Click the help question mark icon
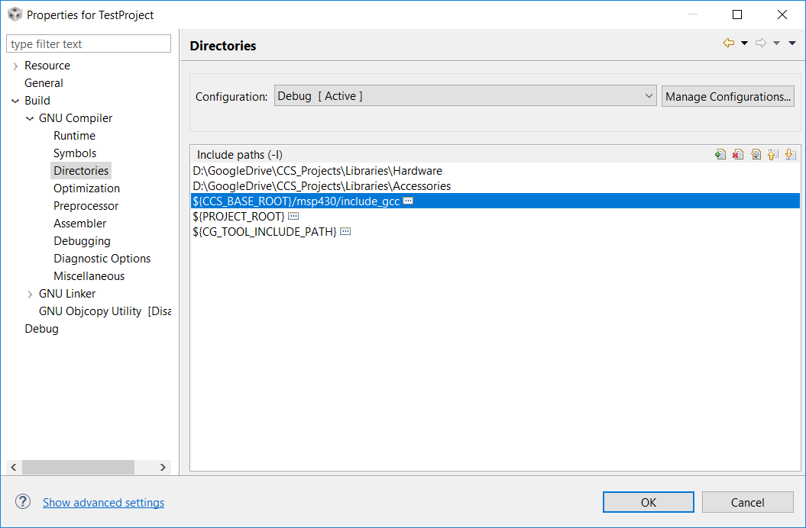 [x=22, y=501]
